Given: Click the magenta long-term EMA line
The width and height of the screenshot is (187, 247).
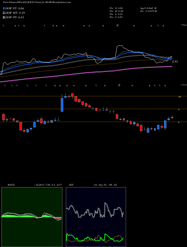Looking at the screenshot, I should coord(86,73).
